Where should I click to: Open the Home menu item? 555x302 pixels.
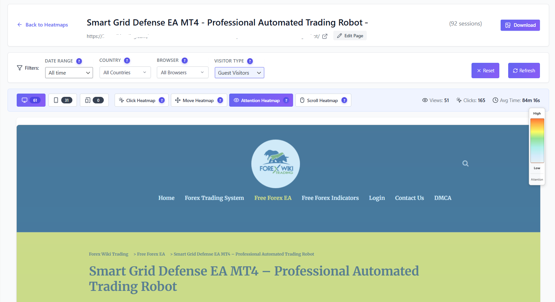[166, 198]
